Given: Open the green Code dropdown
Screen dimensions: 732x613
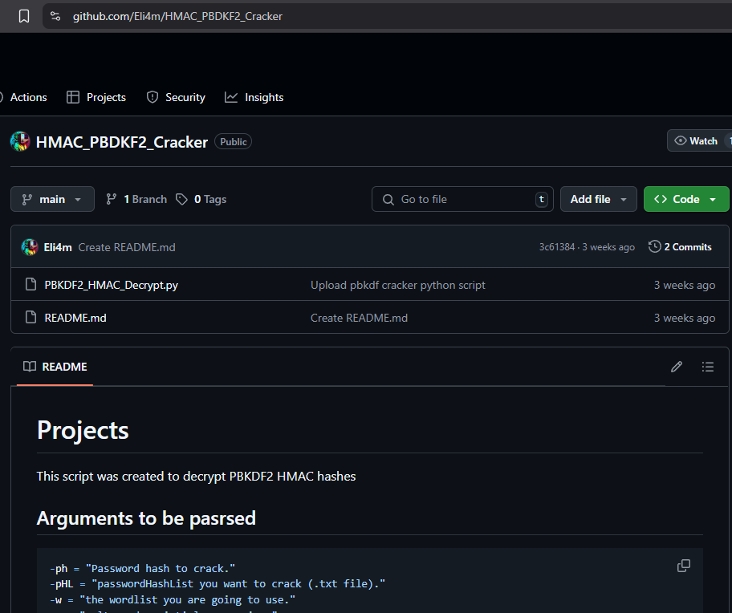Looking at the screenshot, I should (x=685, y=199).
